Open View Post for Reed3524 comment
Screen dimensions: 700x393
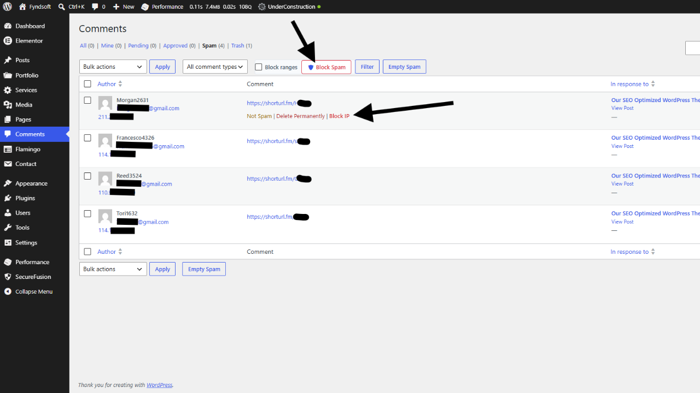622,184
